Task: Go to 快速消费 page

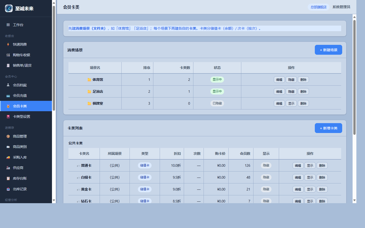Action: click(26, 44)
